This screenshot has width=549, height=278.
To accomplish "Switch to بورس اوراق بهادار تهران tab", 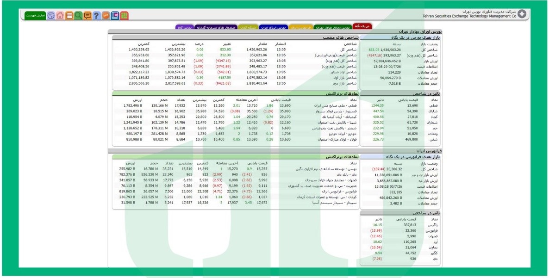I will click(333, 27).
